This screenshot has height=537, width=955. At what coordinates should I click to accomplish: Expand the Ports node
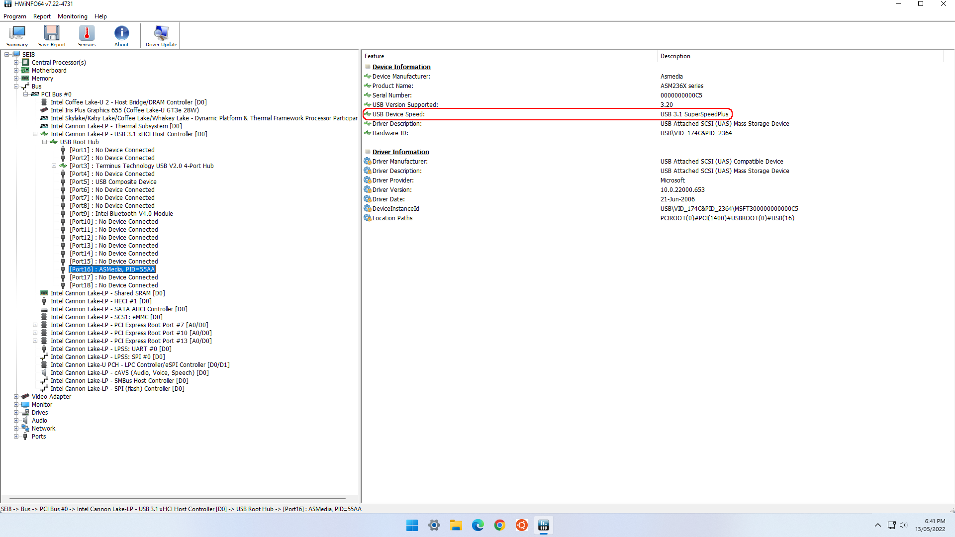click(16, 437)
